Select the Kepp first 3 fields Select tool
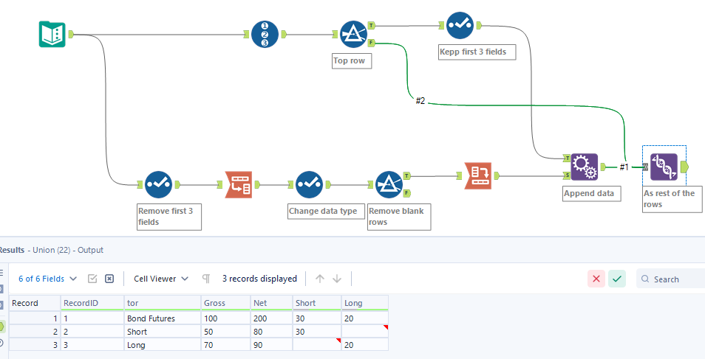 [460, 26]
